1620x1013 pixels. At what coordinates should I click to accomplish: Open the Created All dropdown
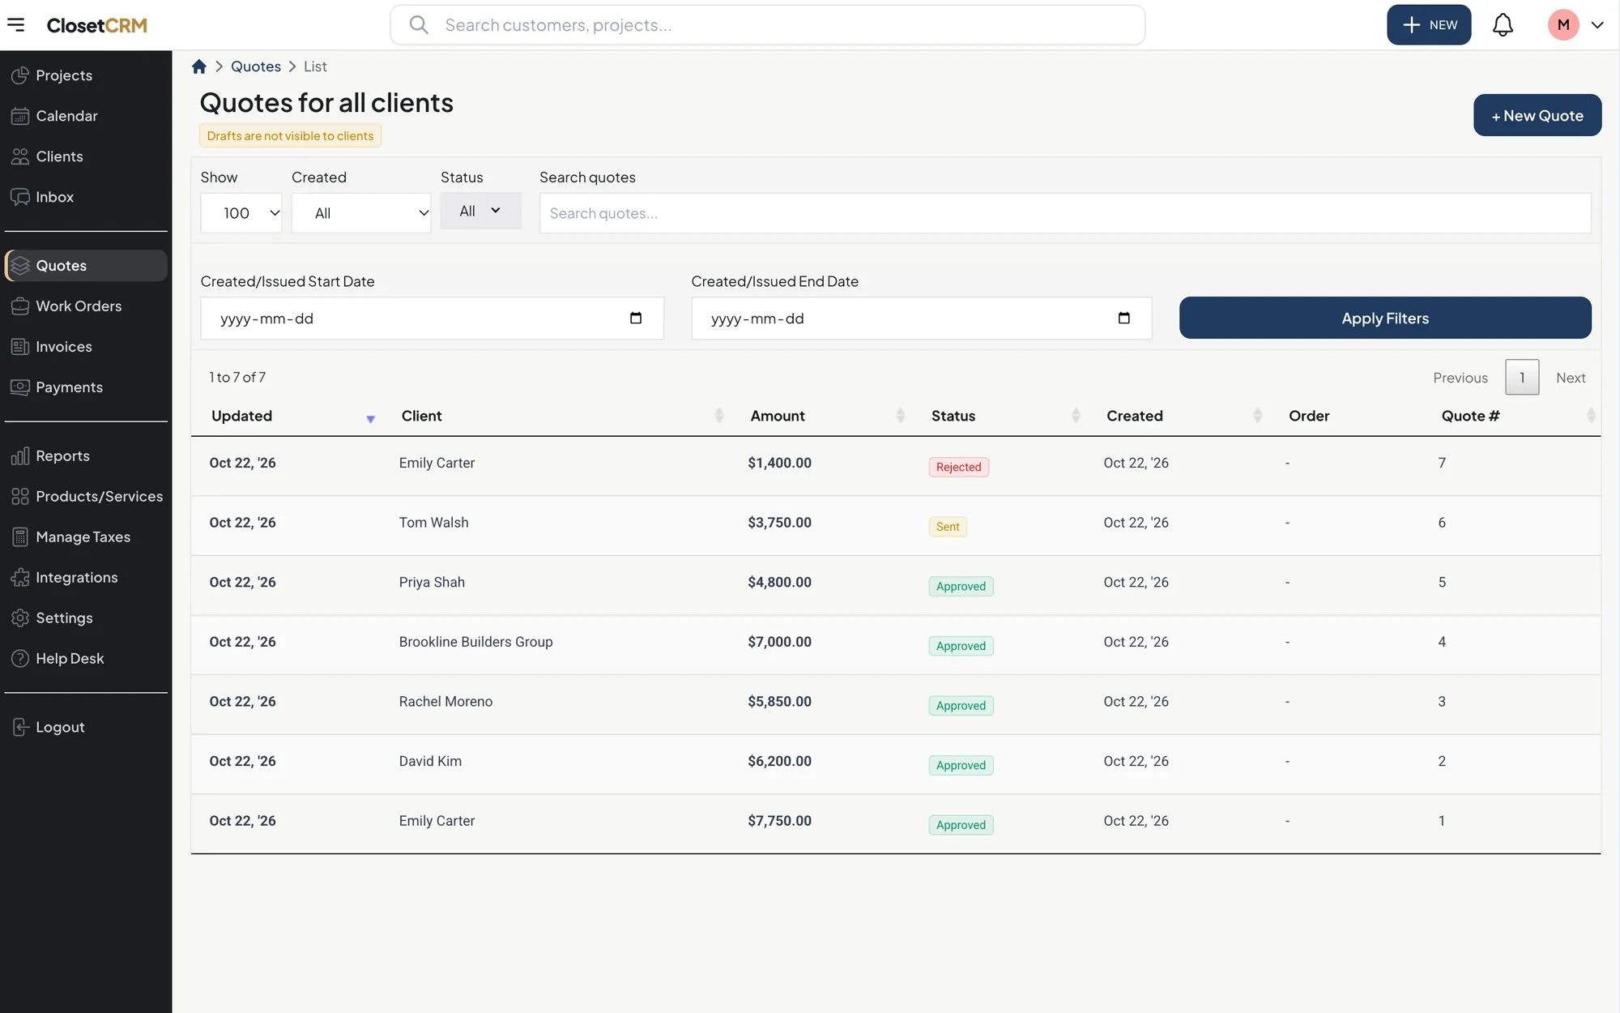pyautogui.click(x=361, y=213)
